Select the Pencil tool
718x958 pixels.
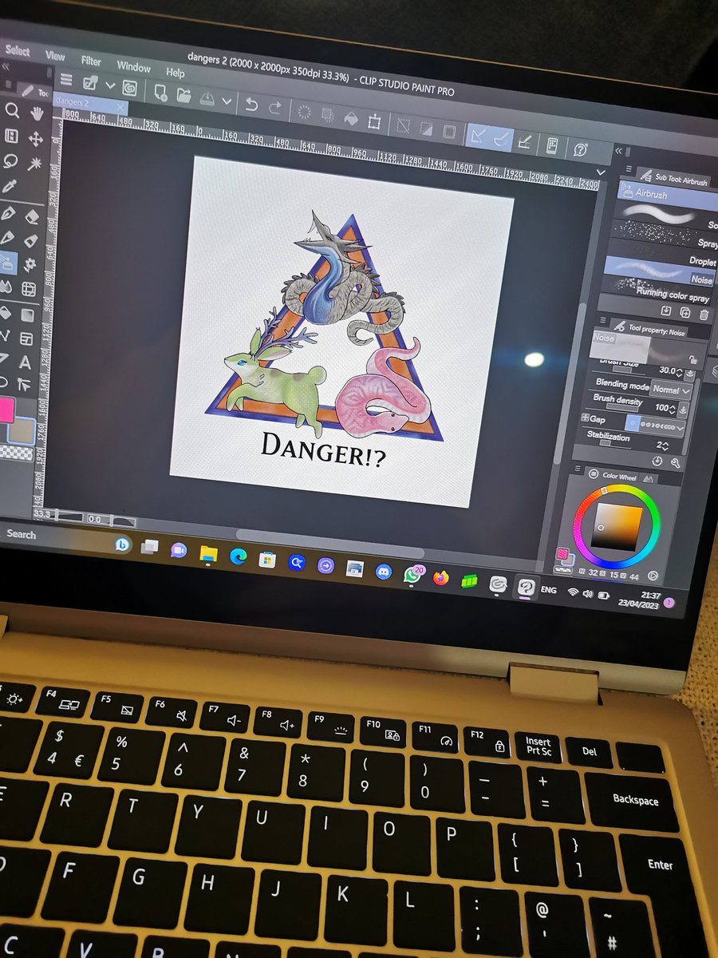8,238
